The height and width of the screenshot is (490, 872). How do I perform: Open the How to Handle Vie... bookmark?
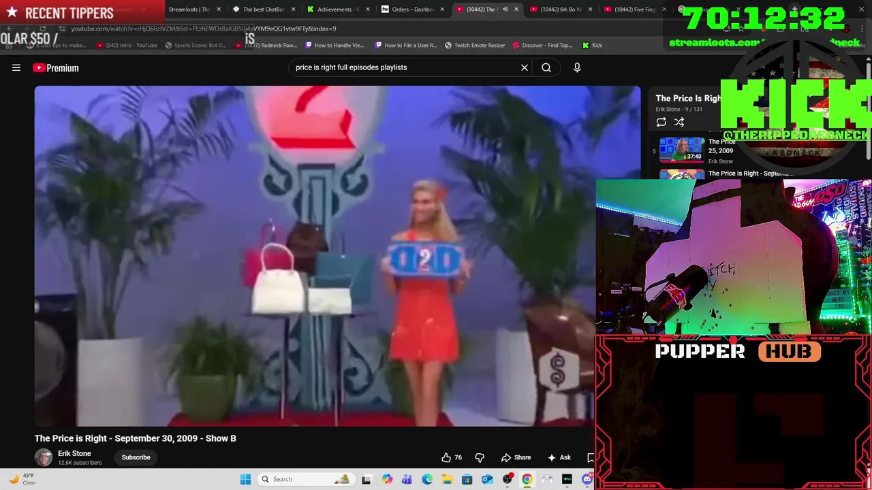click(334, 45)
